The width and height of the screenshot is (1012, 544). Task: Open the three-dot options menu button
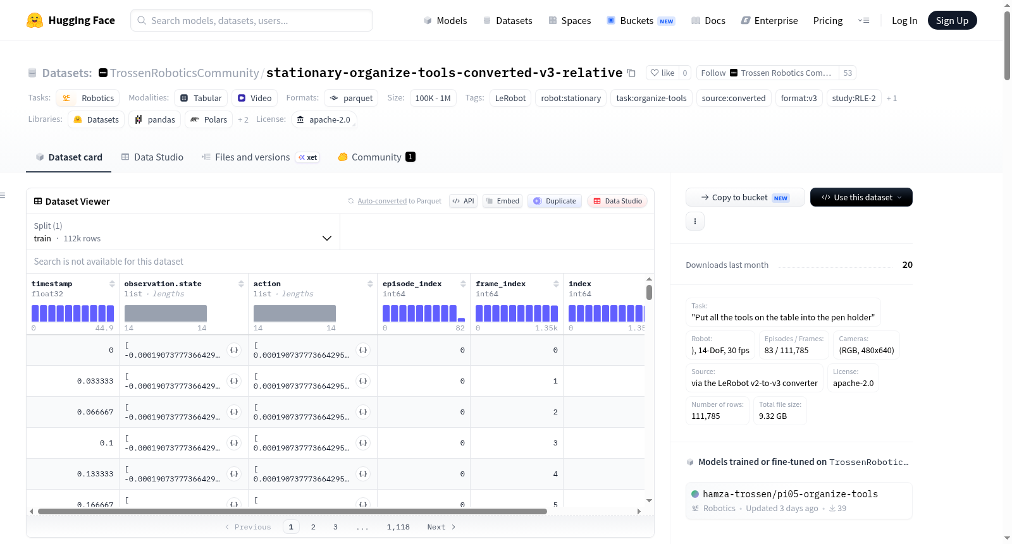695,221
